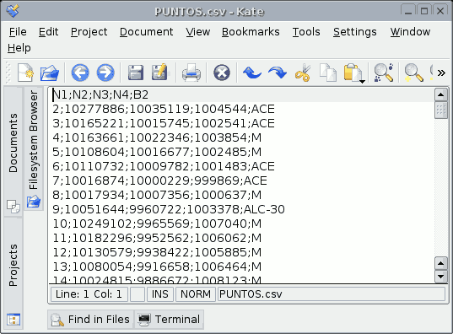Click the NORM selection mode indicator
Viewport: 453px width, 334px height.
click(x=196, y=294)
